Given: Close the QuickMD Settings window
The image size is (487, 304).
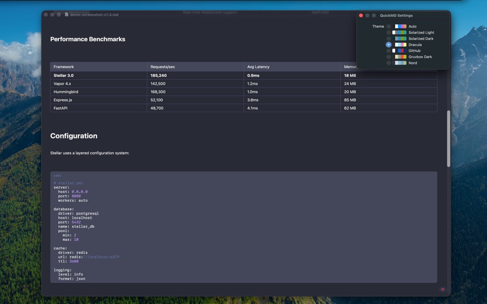Looking at the screenshot, I should pos(361,15).
